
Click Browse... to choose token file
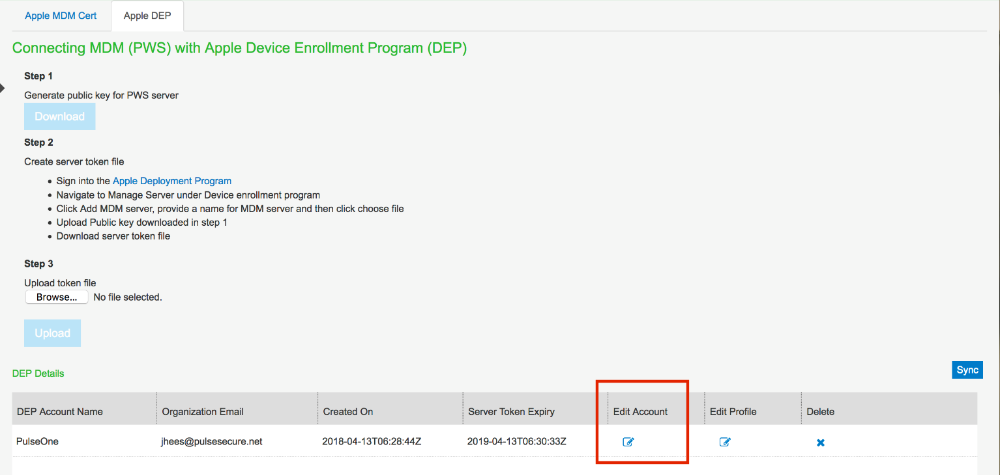pos(57,297)
